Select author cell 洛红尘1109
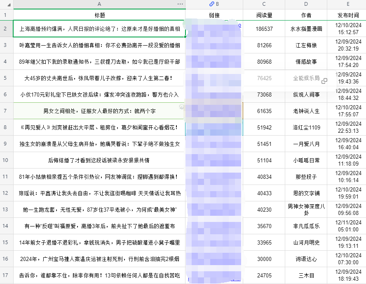Viewport: 366px width, 284px height. 306,127
